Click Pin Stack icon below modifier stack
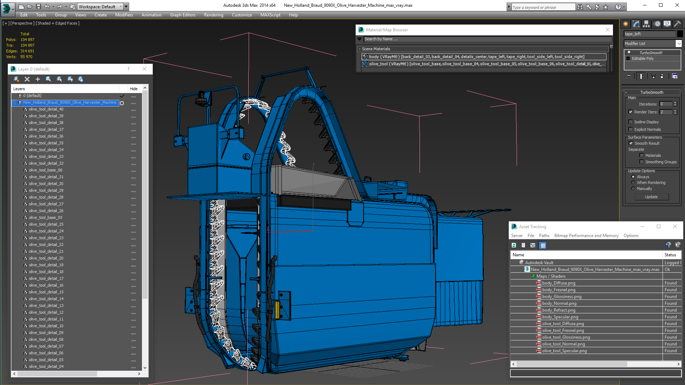The width and height of the screenshot is (685, 385). point(629,76)
